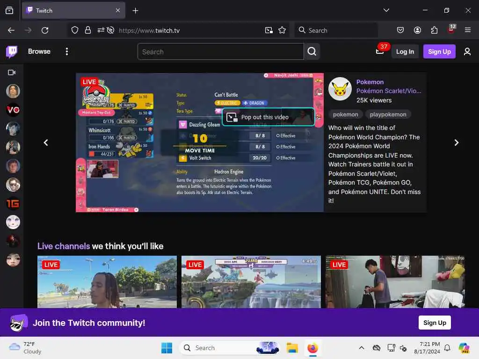Open the first recommended channel avatar in sidebar
Image resolution: width=479 pixels, height=359 pixels.
[x=13, y=91]
